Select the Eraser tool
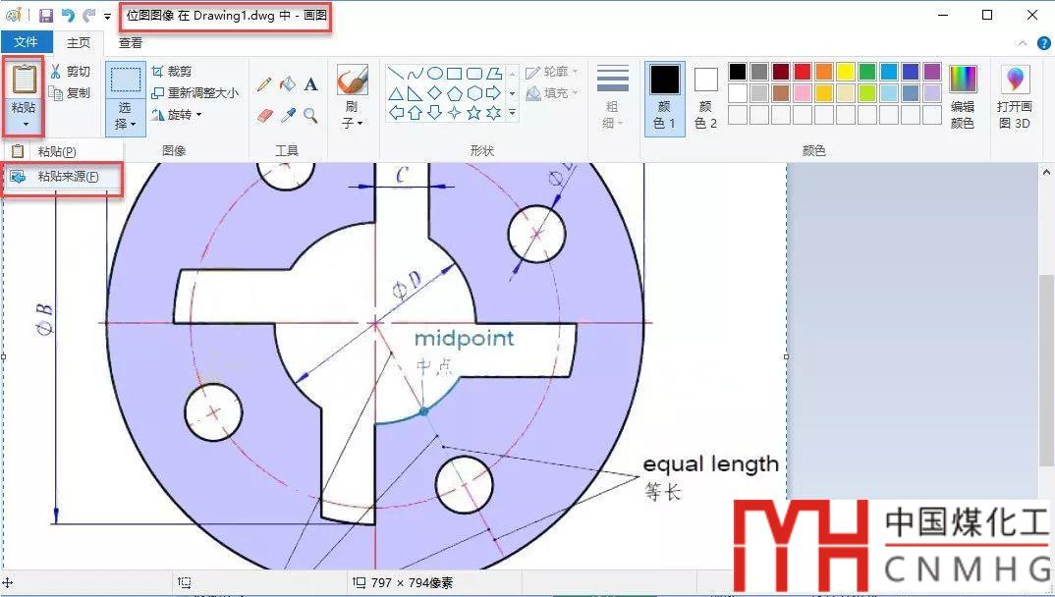The width and height of the screenshot is (1055, 597). (263, 116)
